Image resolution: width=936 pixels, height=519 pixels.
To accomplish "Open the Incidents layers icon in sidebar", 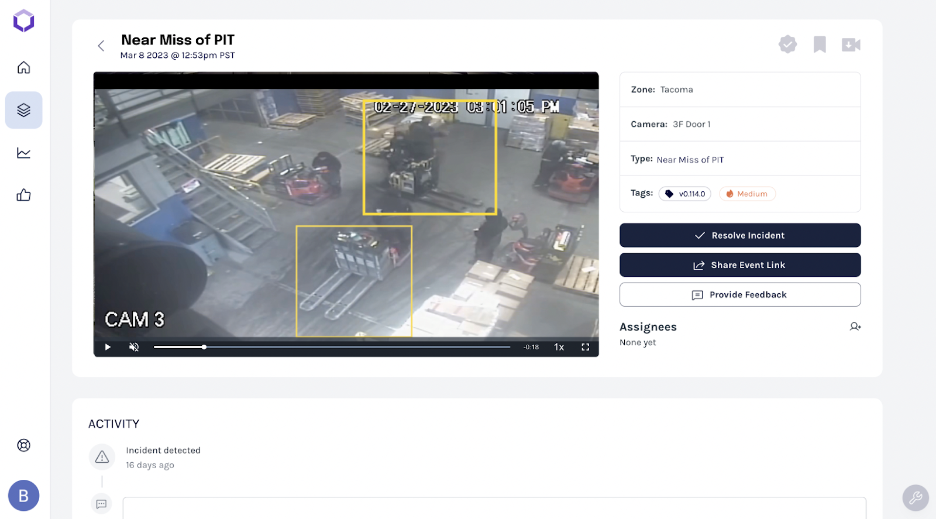I will coord(24,110).
